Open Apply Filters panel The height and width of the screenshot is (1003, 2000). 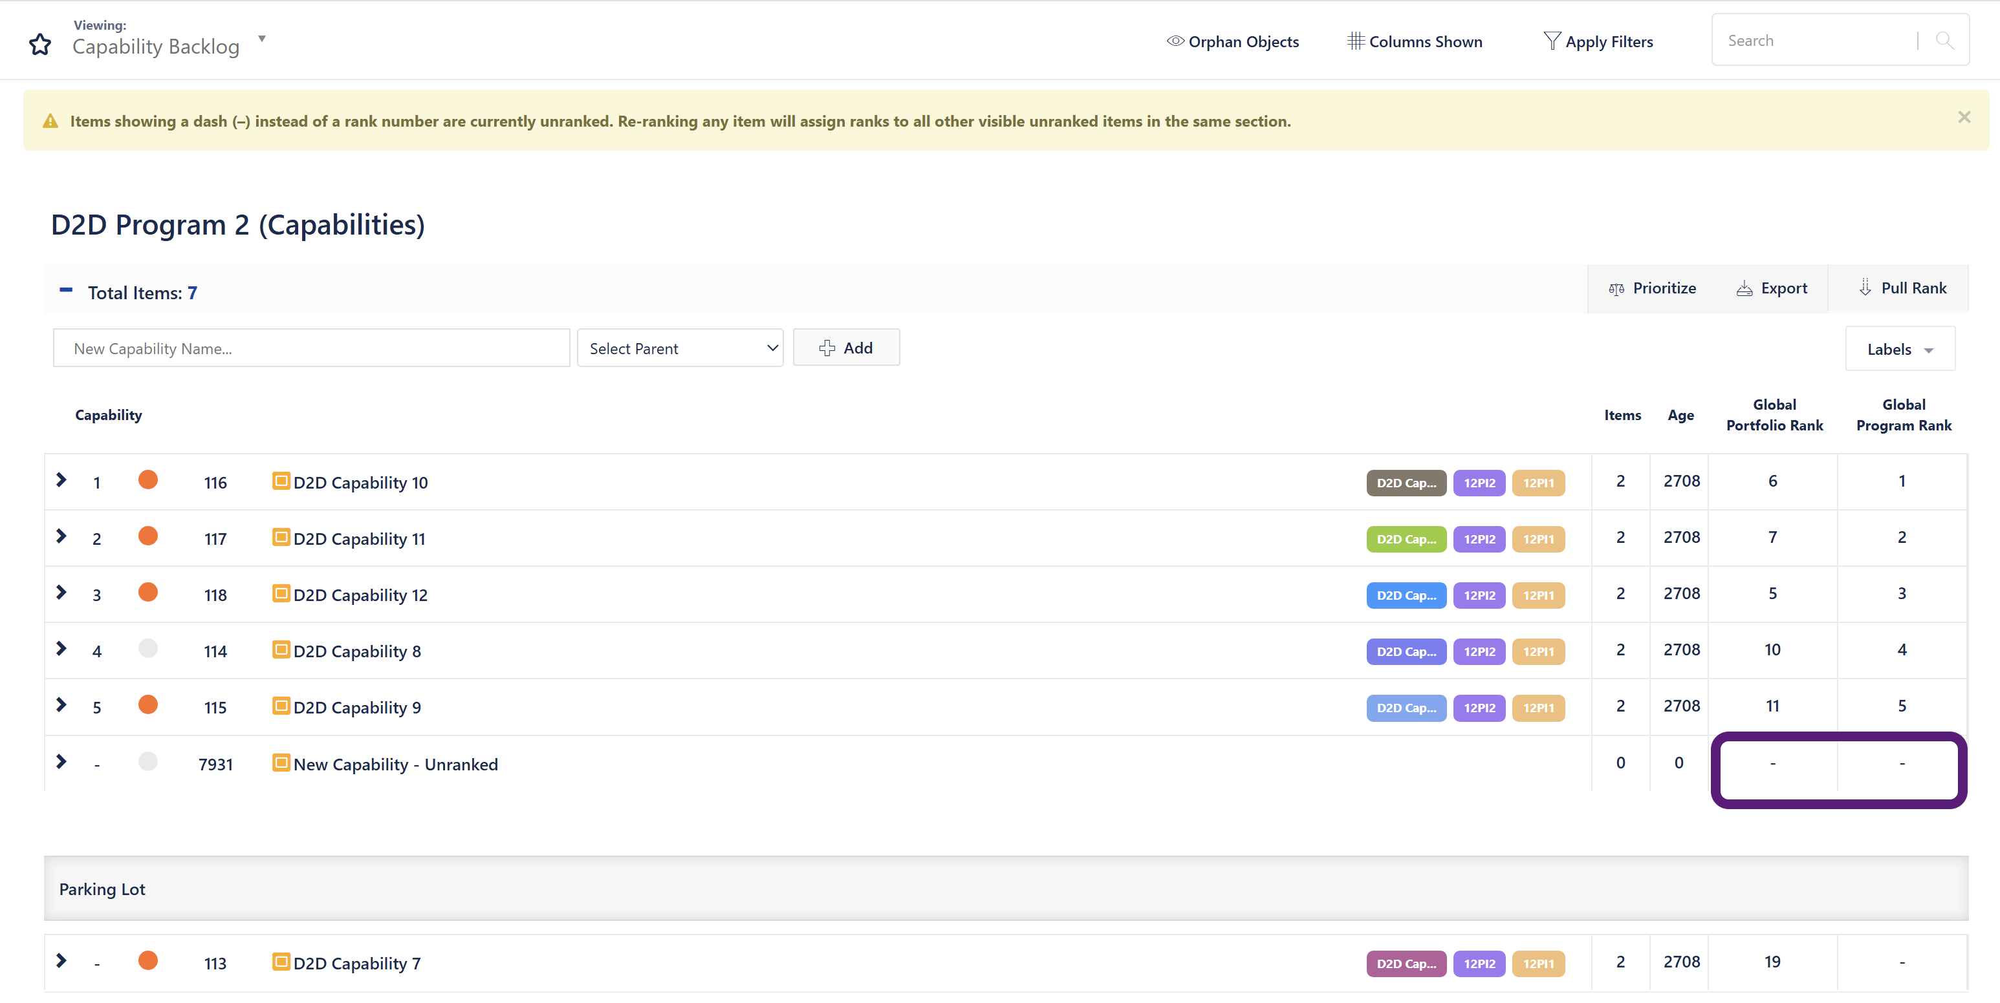click(x=1598, y=42)
